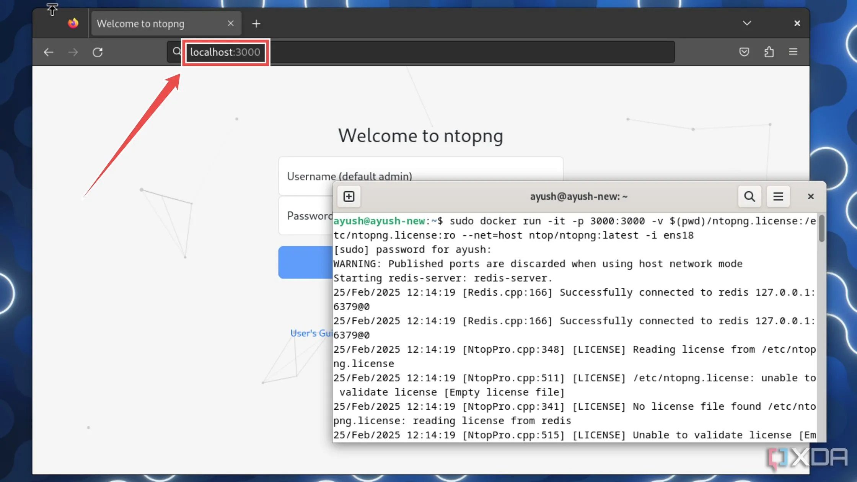Viewport: 857px width, 482px height.
Task: Open the User's Guide link
Action: [x=311, y=333]
